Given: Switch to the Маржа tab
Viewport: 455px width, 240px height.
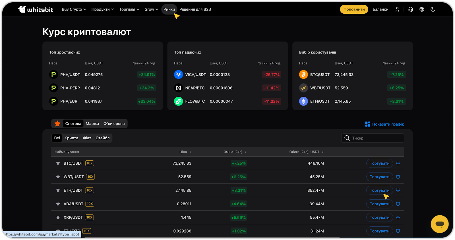Looking at the screenshot, I should pos(92,124).
